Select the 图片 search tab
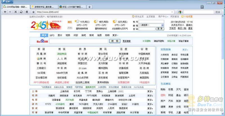 pos(60,35)
